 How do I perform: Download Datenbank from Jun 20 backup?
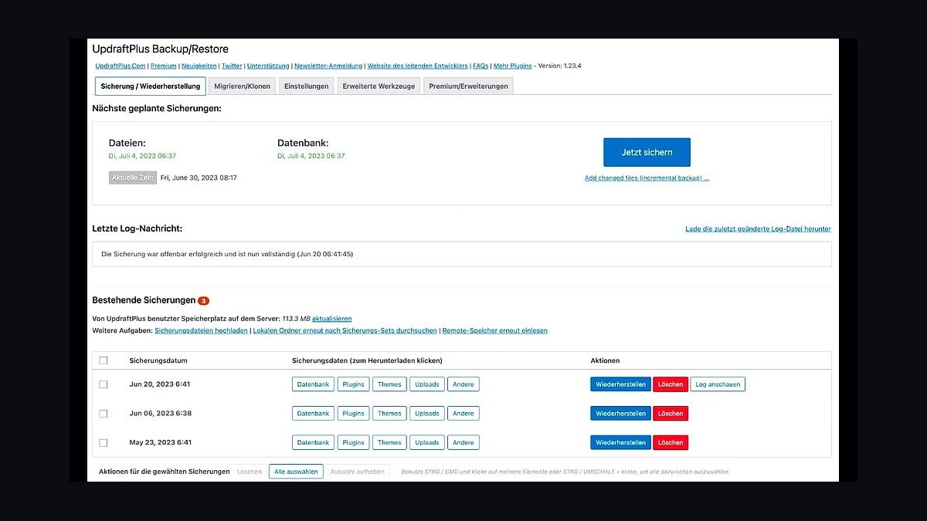point(313,384)
